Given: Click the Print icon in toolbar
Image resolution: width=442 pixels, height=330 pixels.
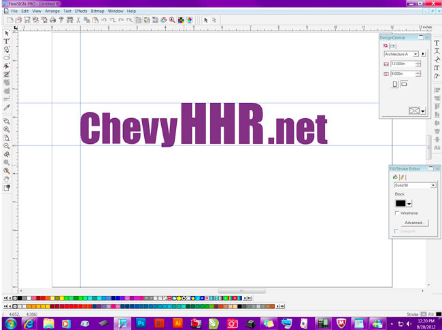Looking at the screenshot, I should pyautogui.click(x=52, y=20).
